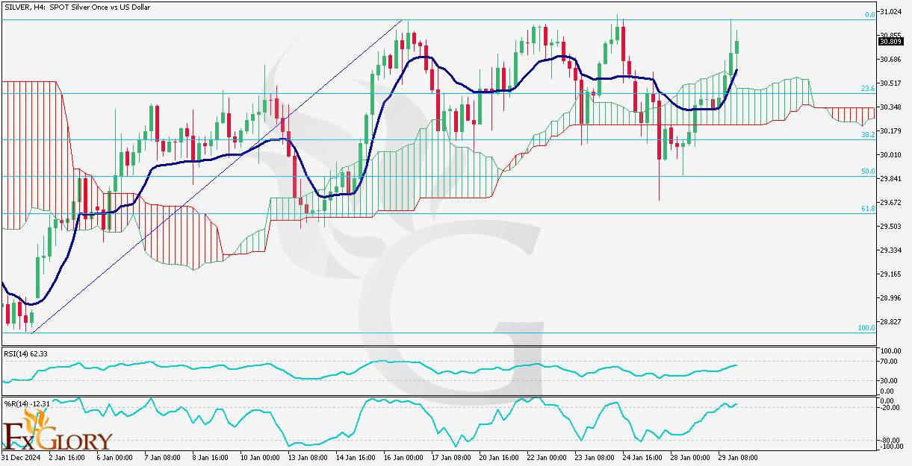Viewport: 912px width, 466px height.
Task: Click the 28.827 price axis label
Action: (891, 321)
